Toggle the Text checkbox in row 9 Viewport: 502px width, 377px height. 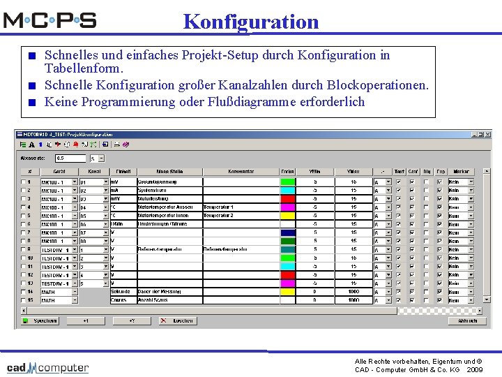click(399, 249)
